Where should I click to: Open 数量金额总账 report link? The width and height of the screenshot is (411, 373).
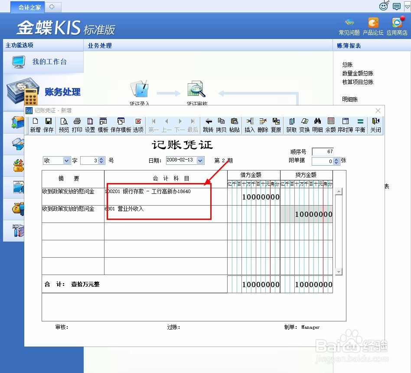point(358,73)
